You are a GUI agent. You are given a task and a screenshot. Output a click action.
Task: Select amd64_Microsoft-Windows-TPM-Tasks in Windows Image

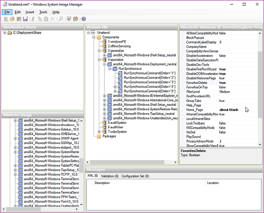pos(51,197)
